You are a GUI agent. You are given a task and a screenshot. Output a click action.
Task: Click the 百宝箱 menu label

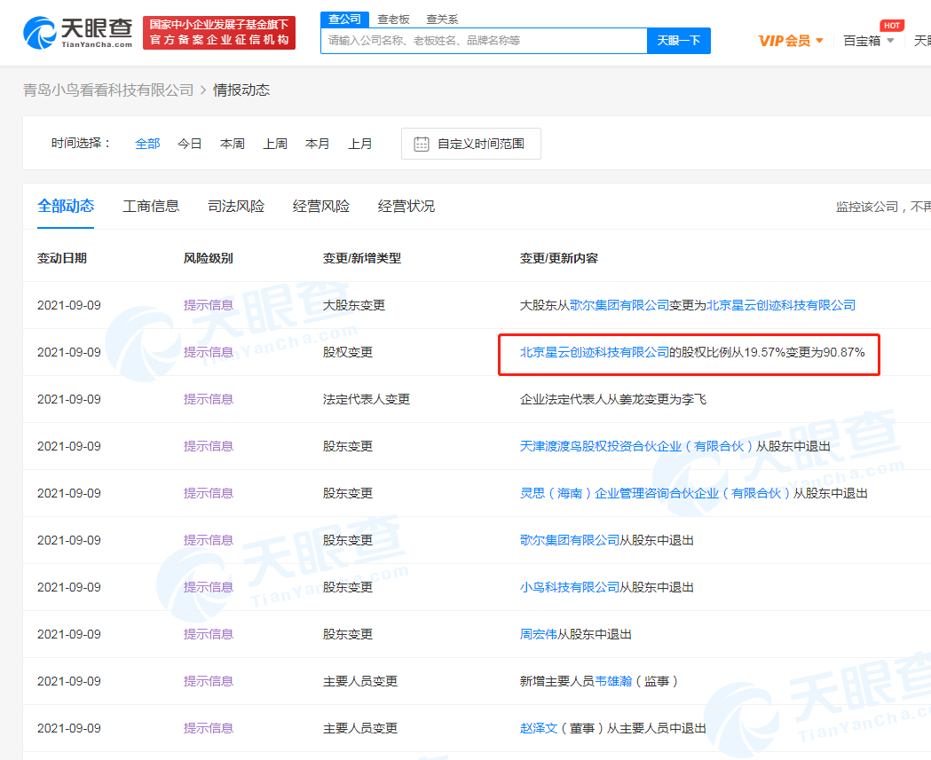pos(862,40)
